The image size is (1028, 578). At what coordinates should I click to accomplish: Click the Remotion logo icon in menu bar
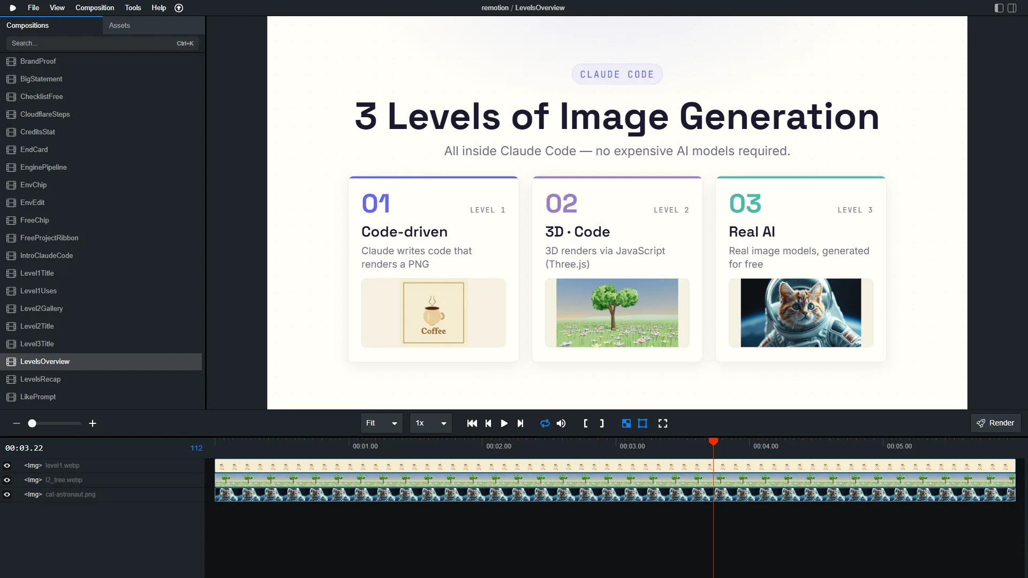pos(13,8)
